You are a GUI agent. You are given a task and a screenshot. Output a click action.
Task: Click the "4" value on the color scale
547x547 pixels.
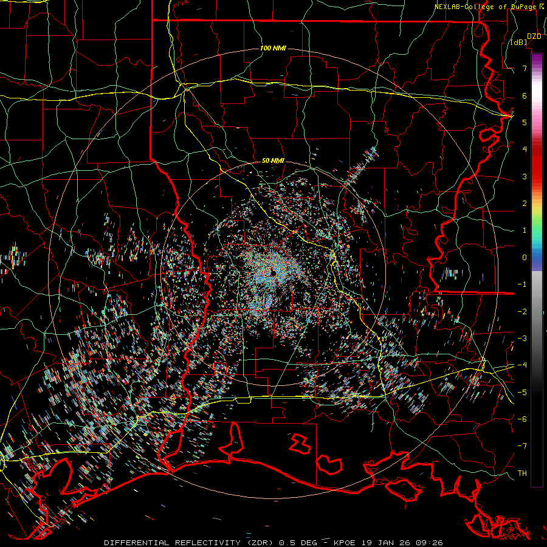[525, 150]
